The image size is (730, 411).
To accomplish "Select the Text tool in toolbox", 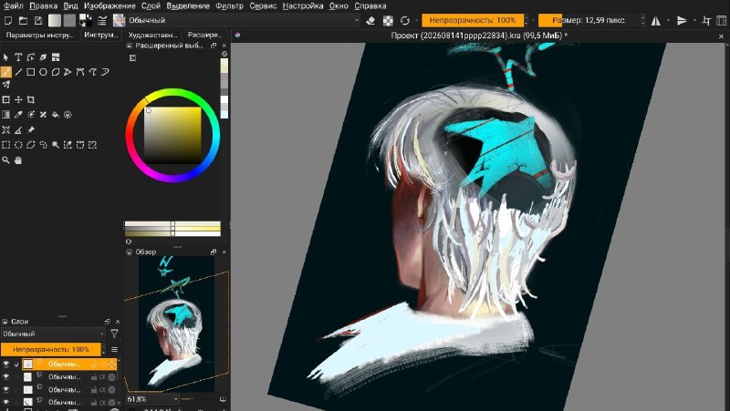I will pyautogui.click(x=18, y=57).
